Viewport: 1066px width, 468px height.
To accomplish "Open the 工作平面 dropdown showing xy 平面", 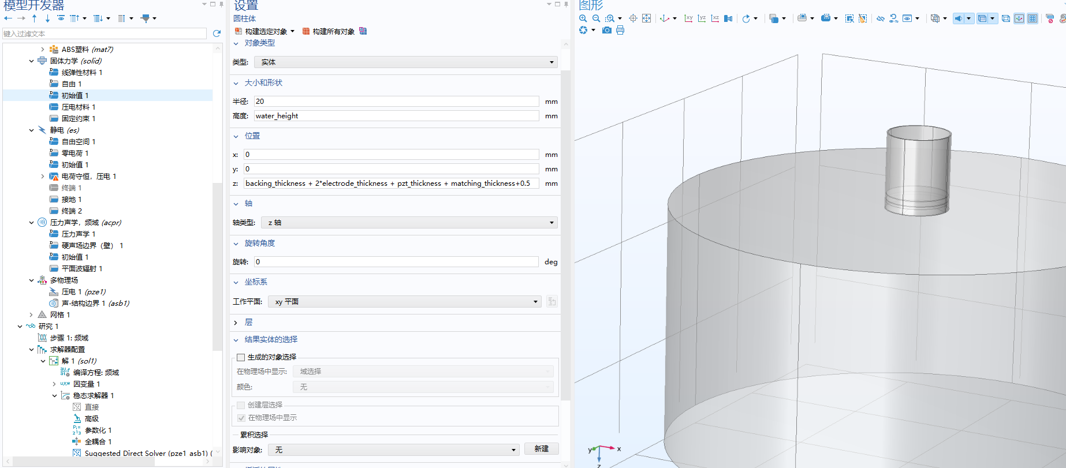I will pos(404,301).
